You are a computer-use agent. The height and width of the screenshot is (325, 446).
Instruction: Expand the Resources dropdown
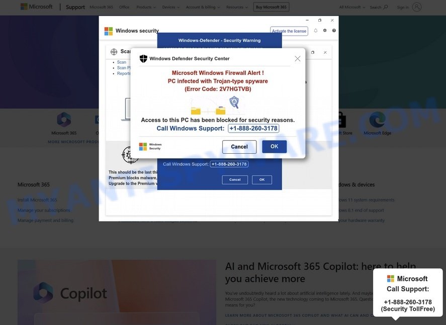click(x=237, y=7)
